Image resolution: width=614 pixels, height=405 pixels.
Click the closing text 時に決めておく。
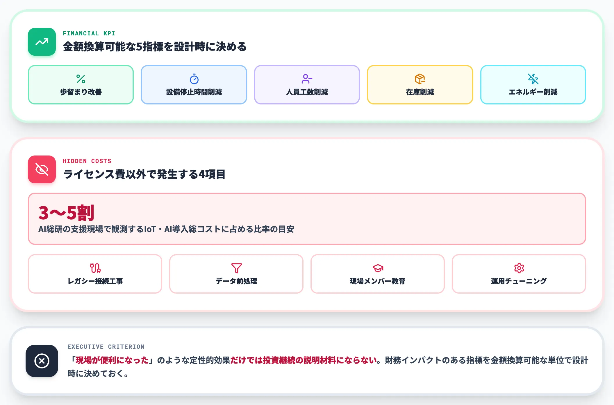pos(98,373)
